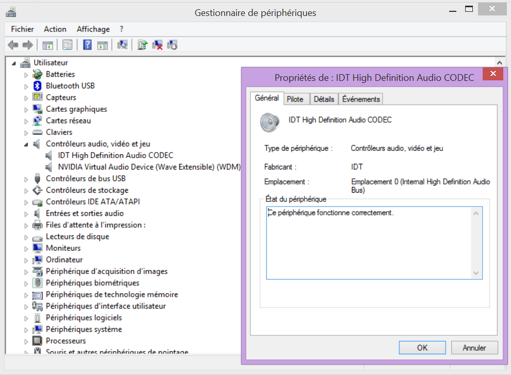Image resolution: width=511 pixels, height=375 pixels.
Task: Select the Périphériques biométriques fingerprint icon
Action: 38,283
